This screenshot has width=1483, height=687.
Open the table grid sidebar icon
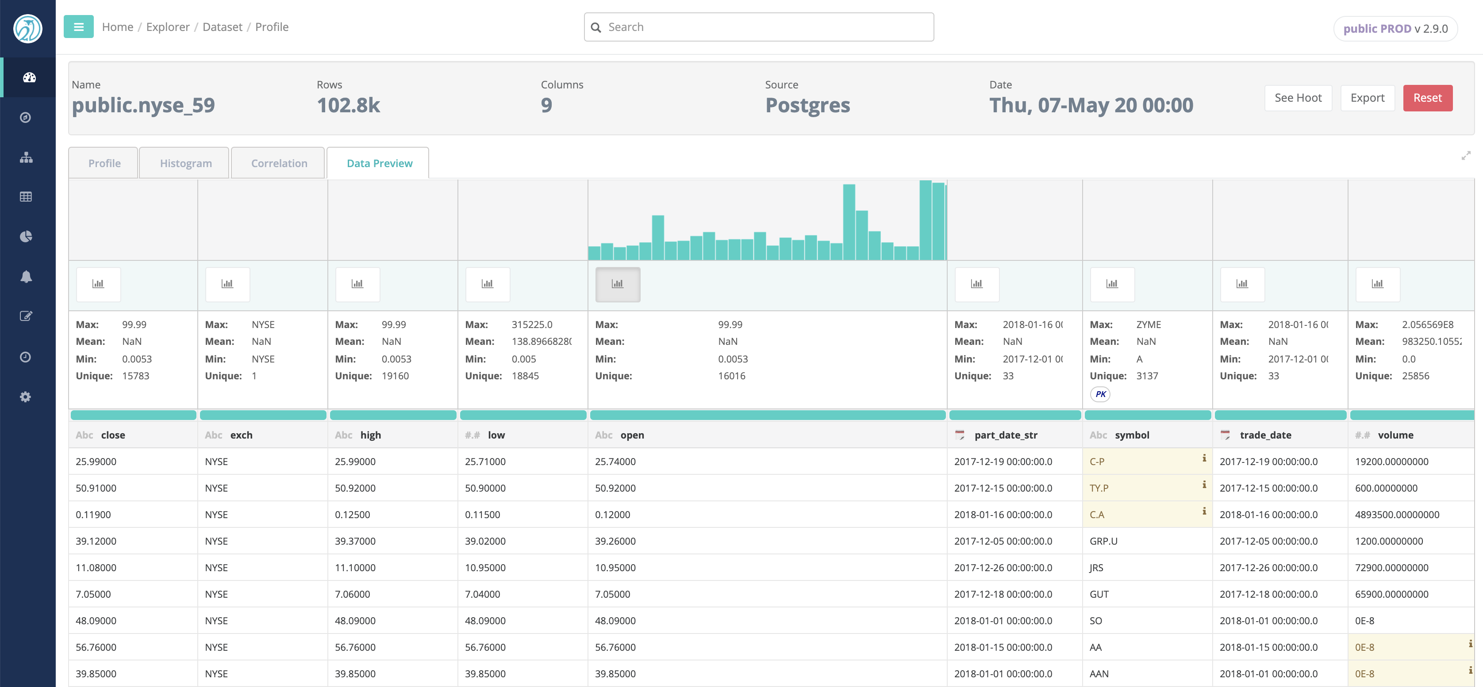coord(26,197)
